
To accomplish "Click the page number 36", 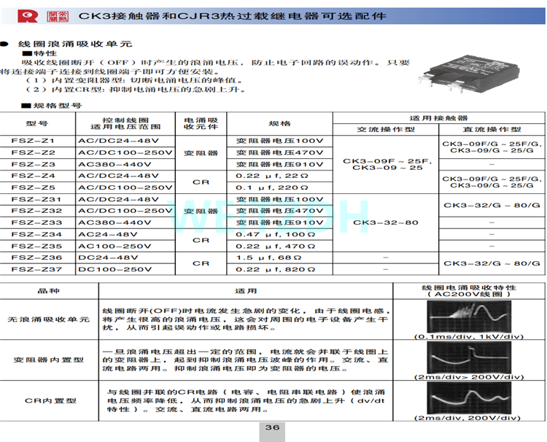I will point(272,427).
